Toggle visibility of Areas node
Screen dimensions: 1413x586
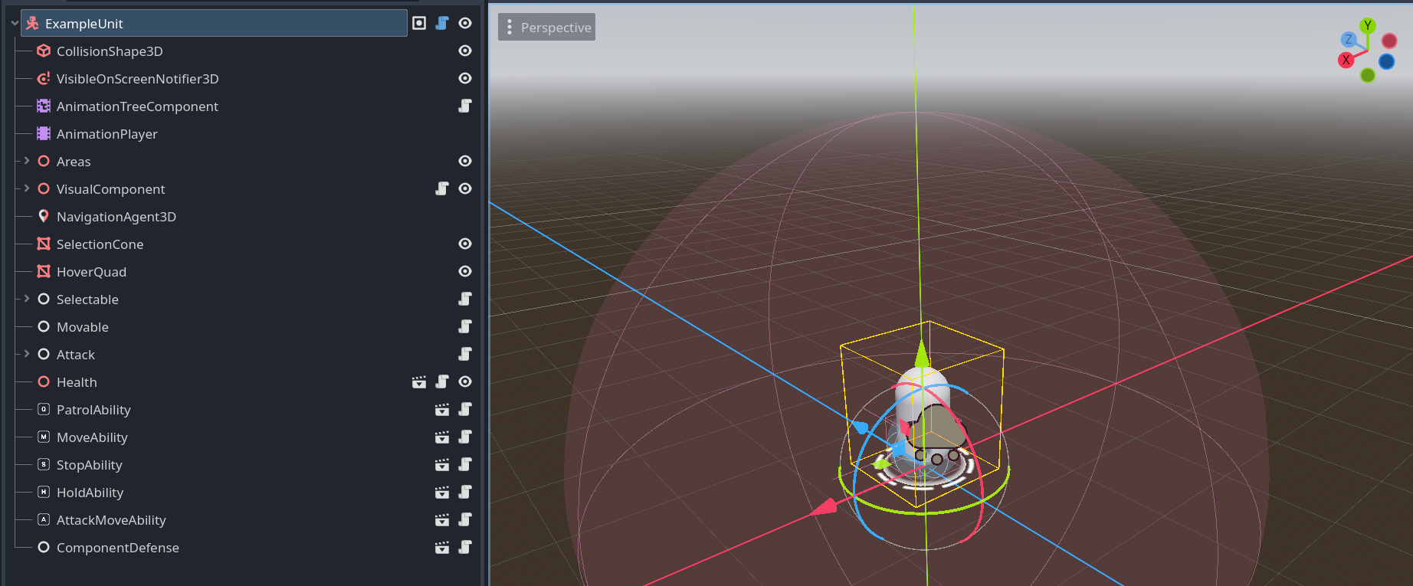465,161
